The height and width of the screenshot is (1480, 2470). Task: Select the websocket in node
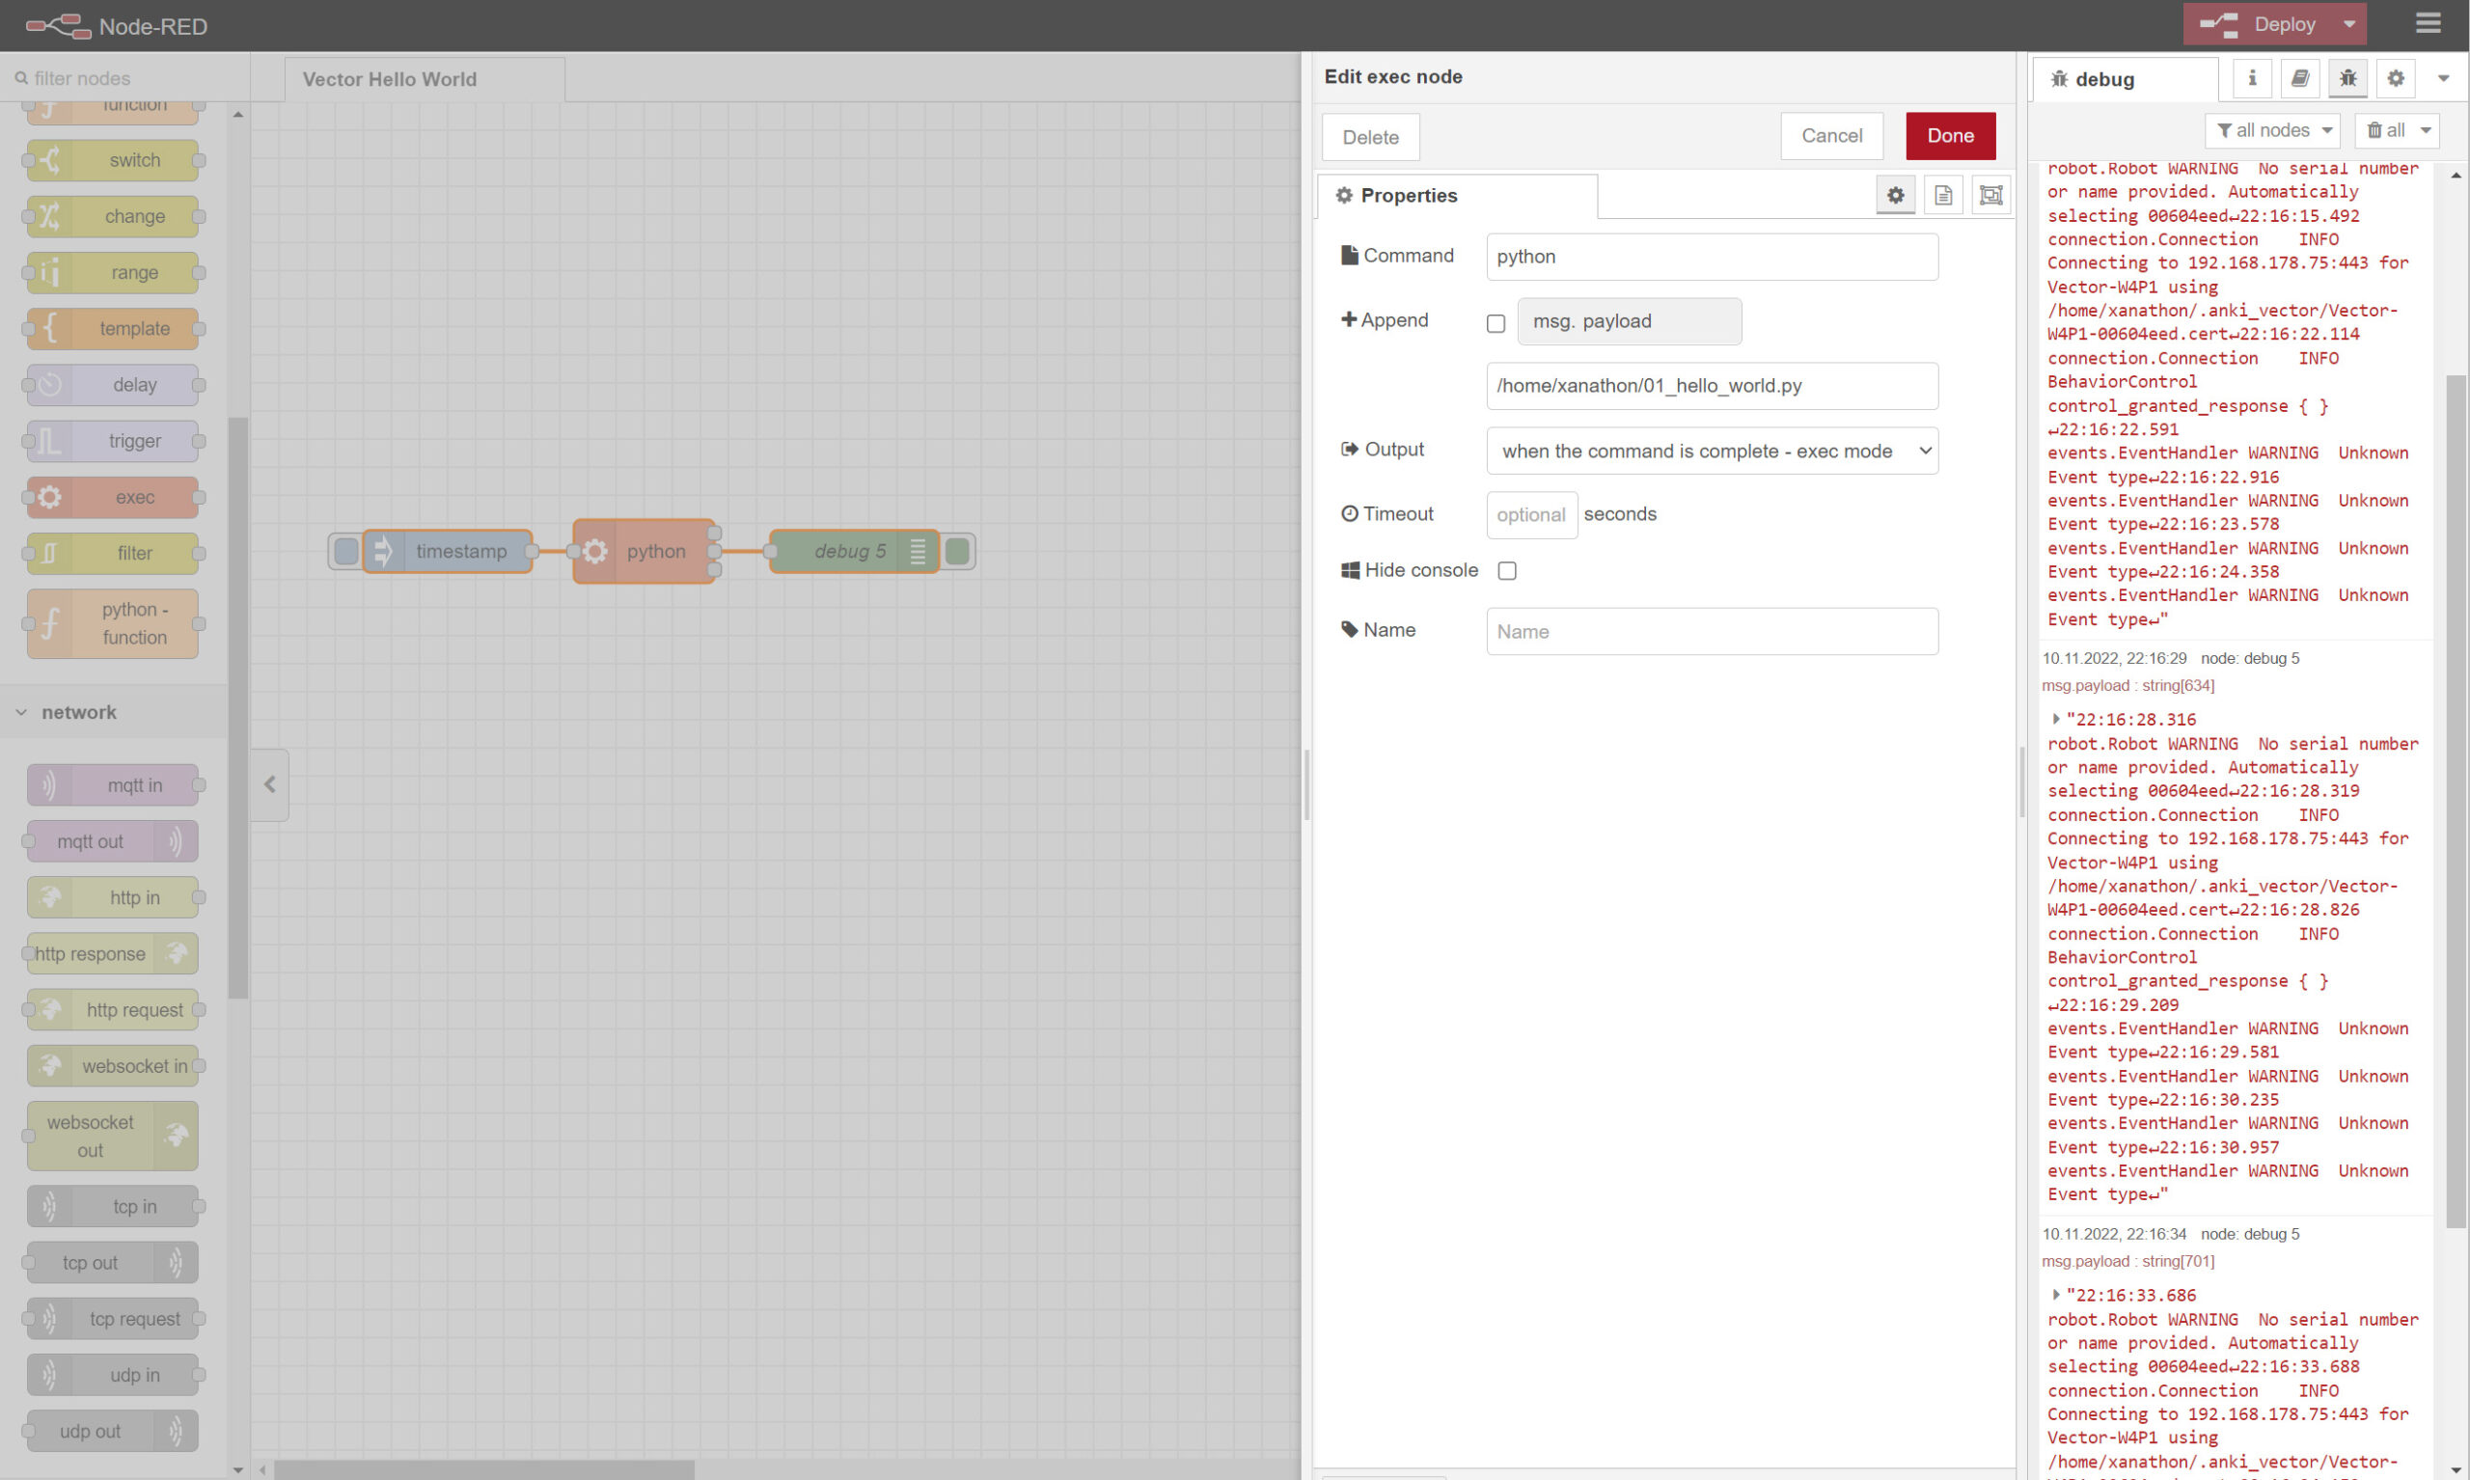[x=113, y=1066]
